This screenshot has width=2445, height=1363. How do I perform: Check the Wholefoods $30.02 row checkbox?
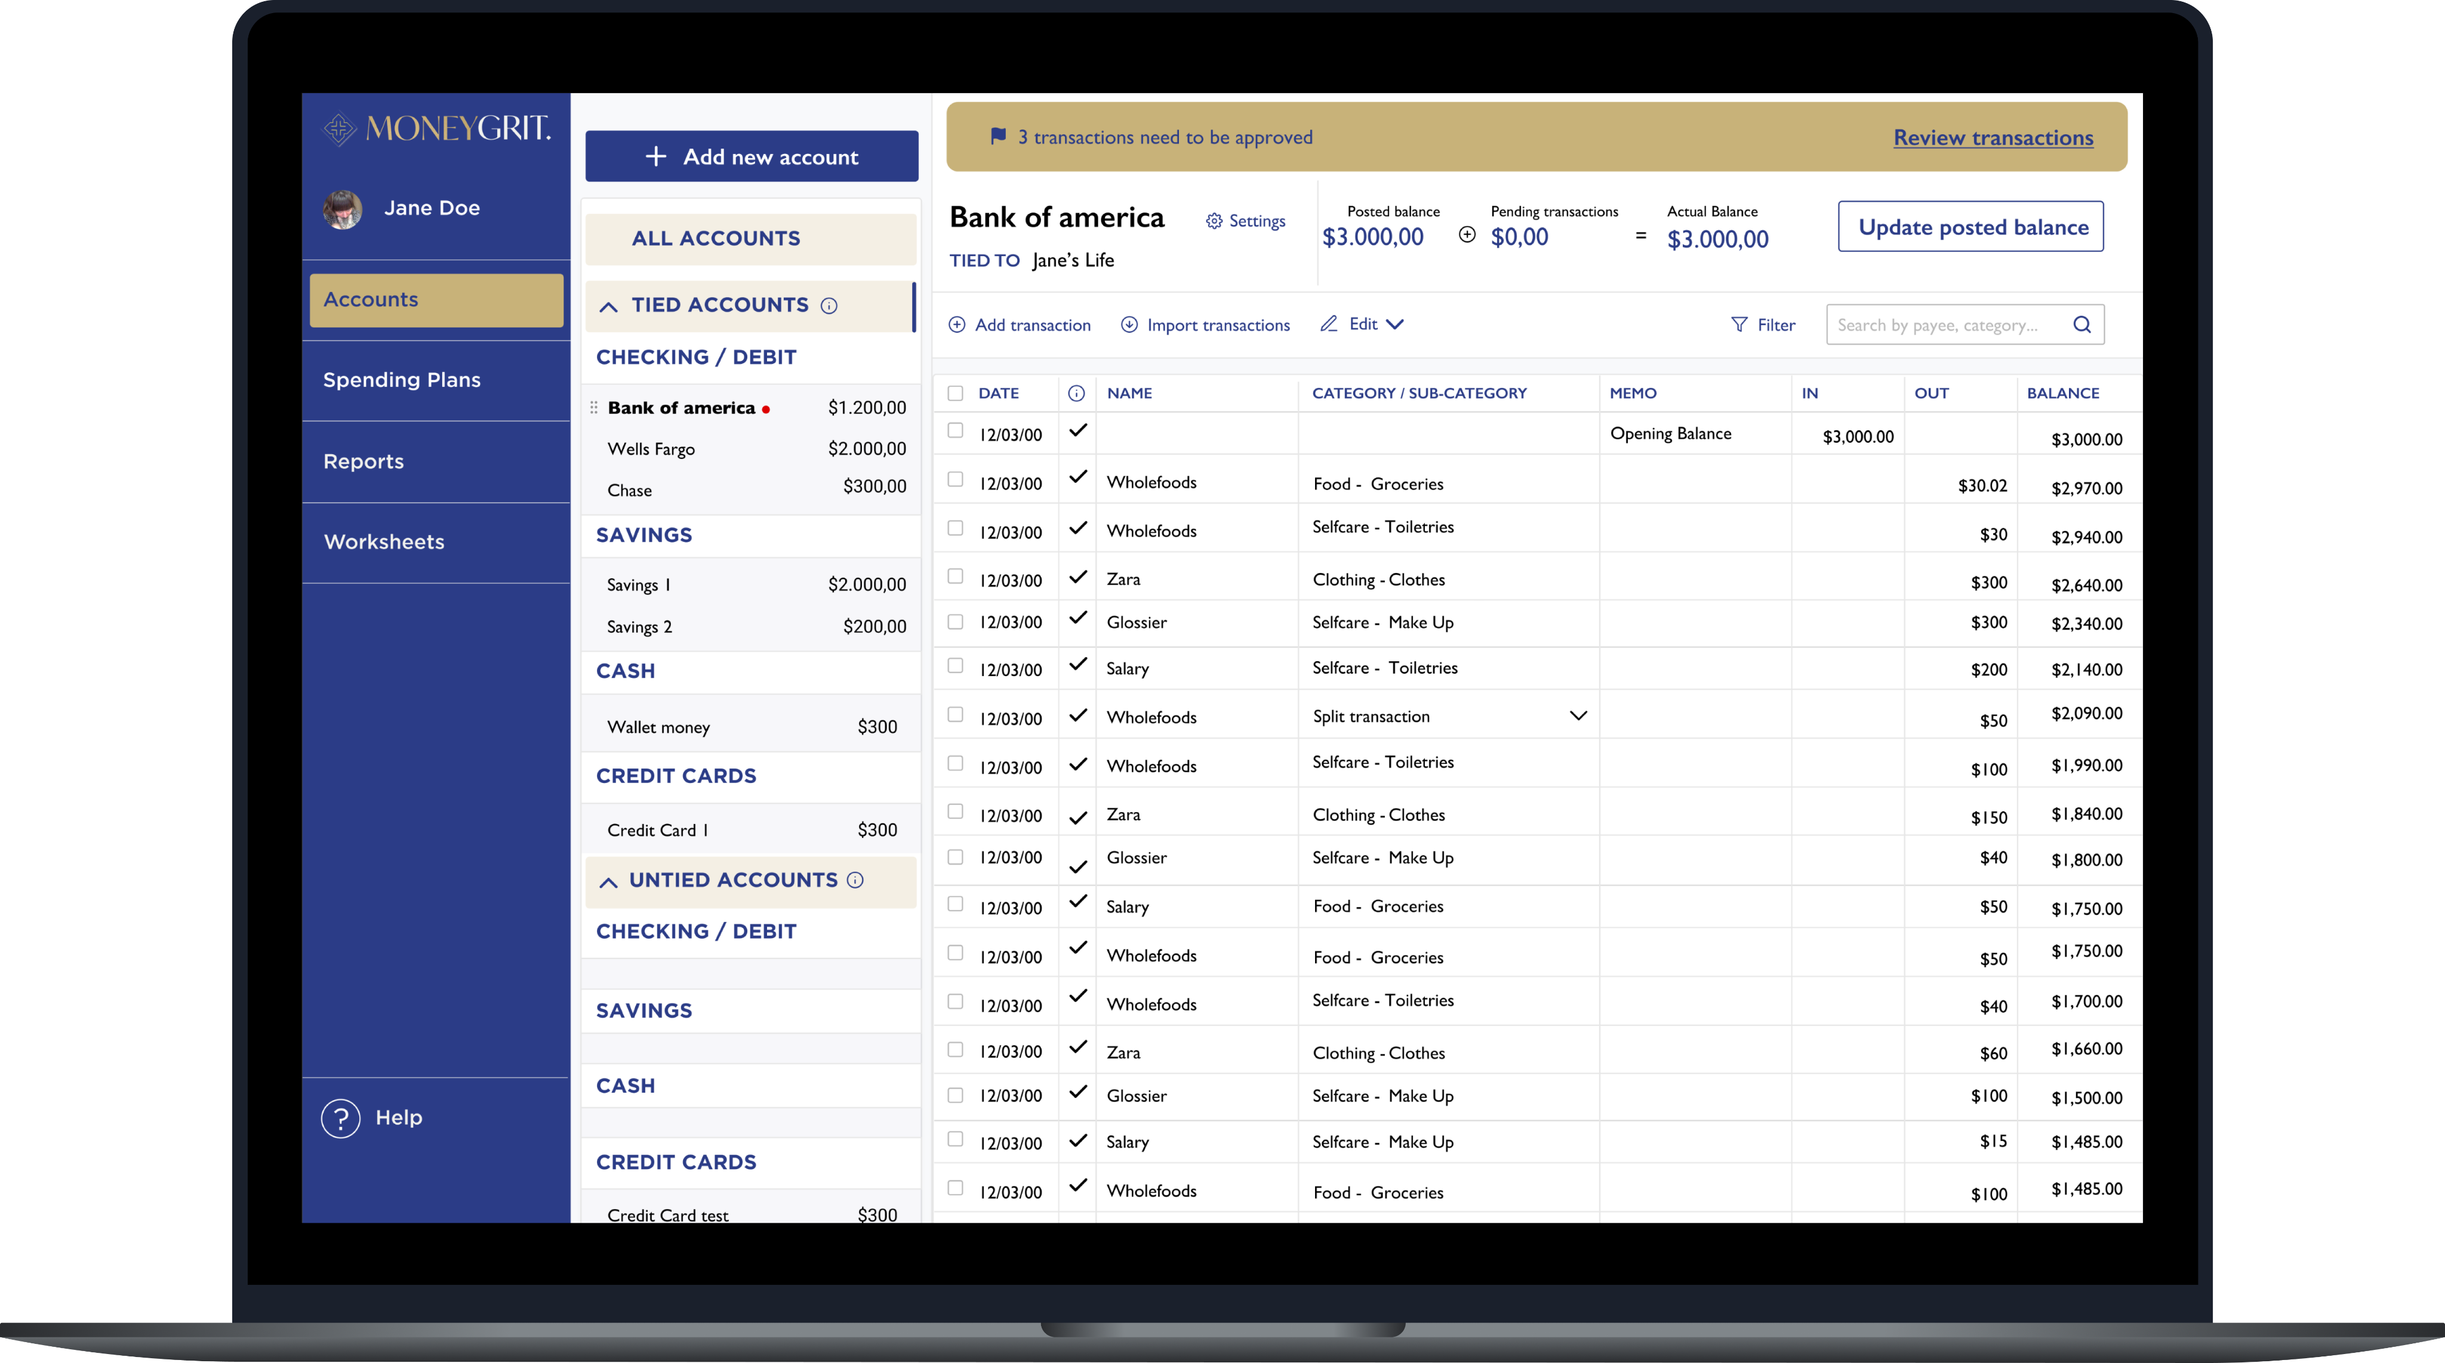955,479
